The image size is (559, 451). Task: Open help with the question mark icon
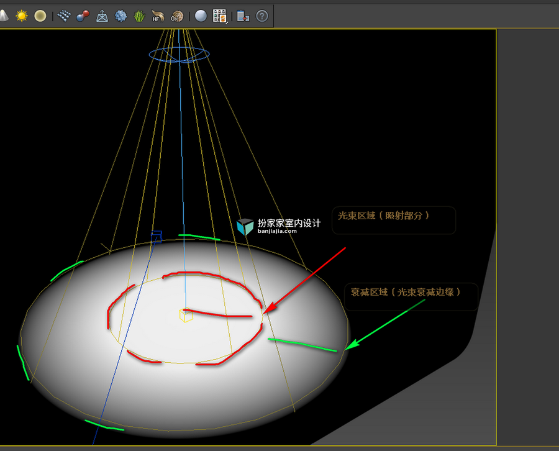click(262, 16)
